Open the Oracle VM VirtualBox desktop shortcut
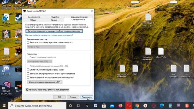This screenshot has height=109, width=194. point(6,5)
